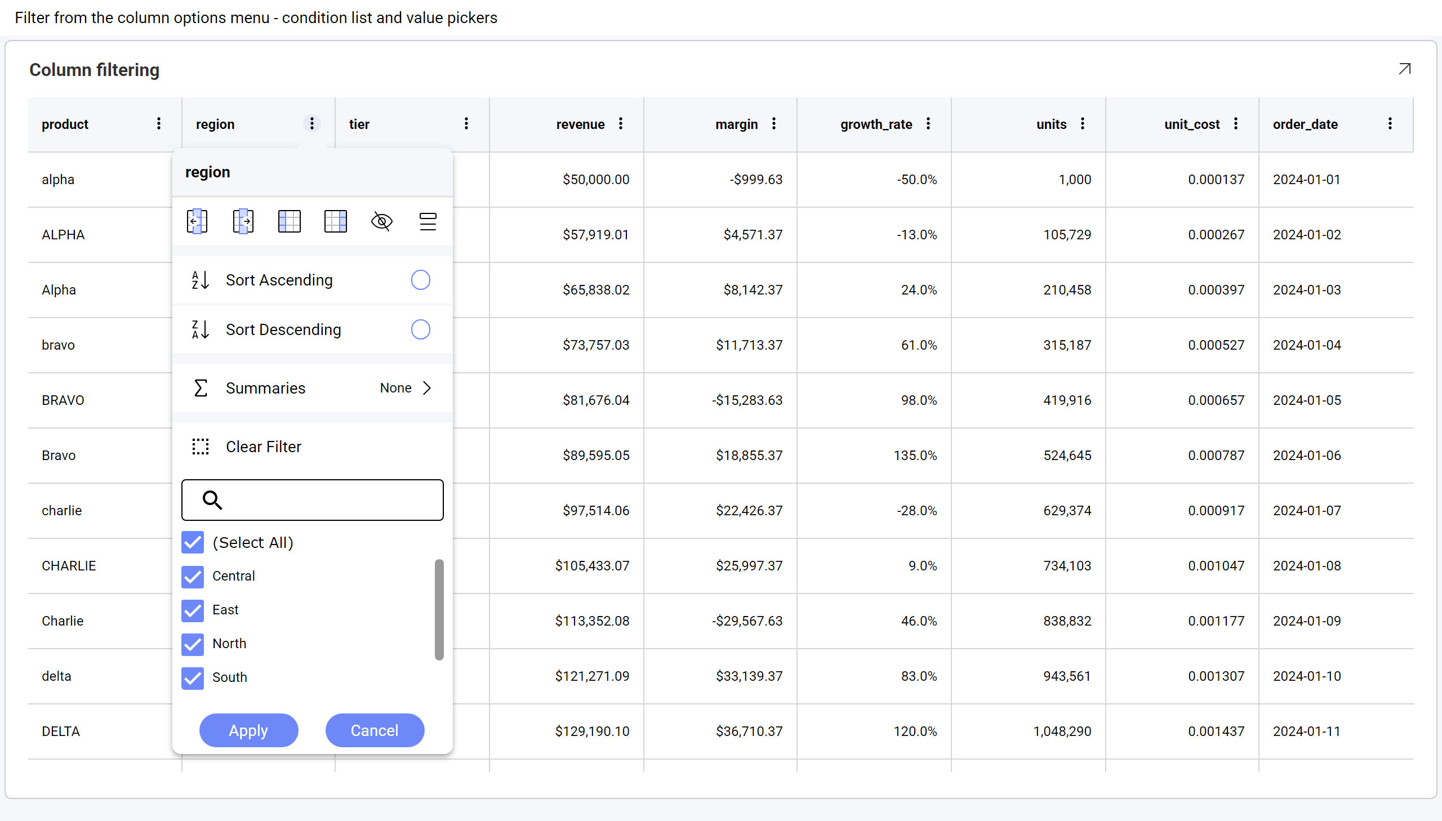Click the Cancel filter button
Image resolution: width=1442 pixels, height=821 pixels.
[375, 730]
